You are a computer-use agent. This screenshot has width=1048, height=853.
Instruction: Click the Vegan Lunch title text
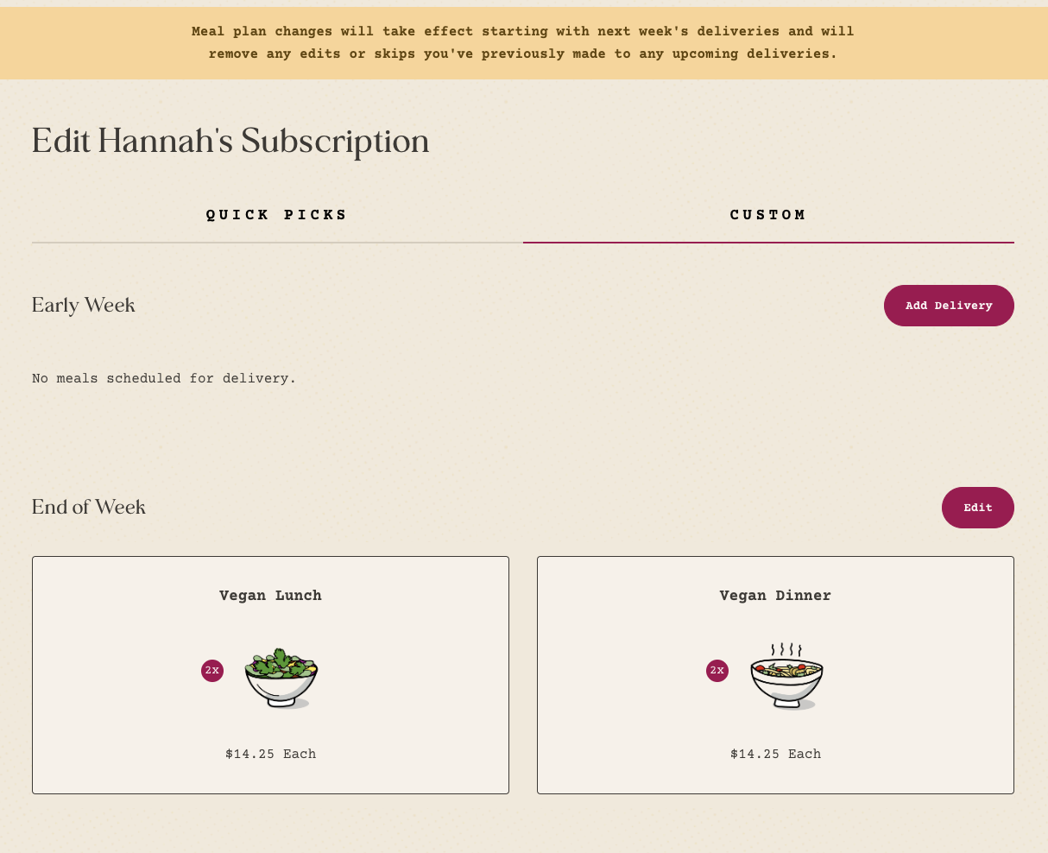[270, 596]
